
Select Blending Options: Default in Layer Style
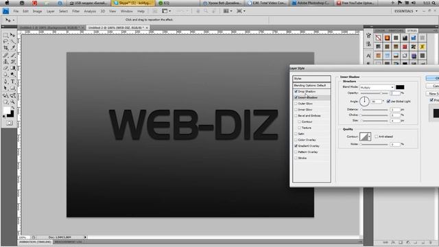click(311, 85)
